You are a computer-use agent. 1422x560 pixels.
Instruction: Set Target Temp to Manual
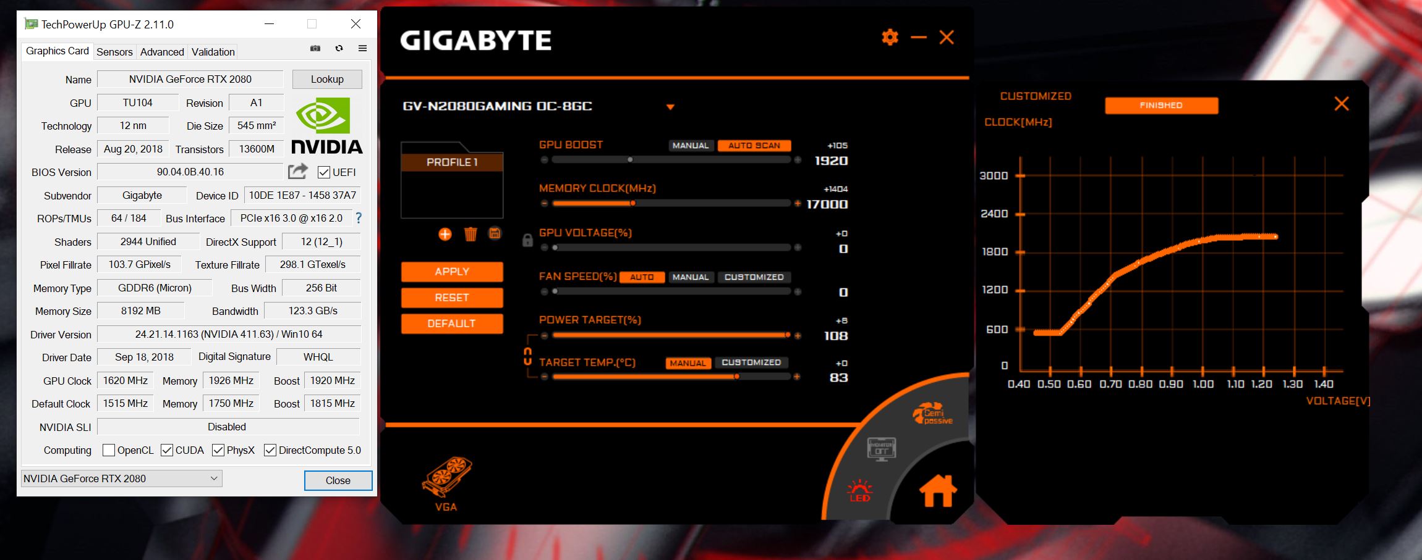(x=688, y=363)
